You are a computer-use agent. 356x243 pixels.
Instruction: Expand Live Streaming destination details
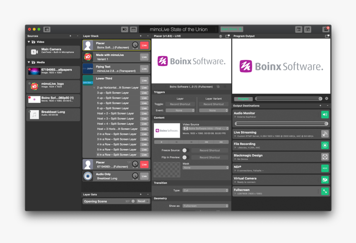[x=235, y=136]
